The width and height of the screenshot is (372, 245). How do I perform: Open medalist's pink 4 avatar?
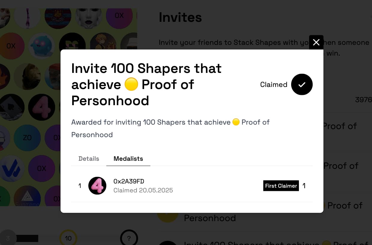coord(97,186)
